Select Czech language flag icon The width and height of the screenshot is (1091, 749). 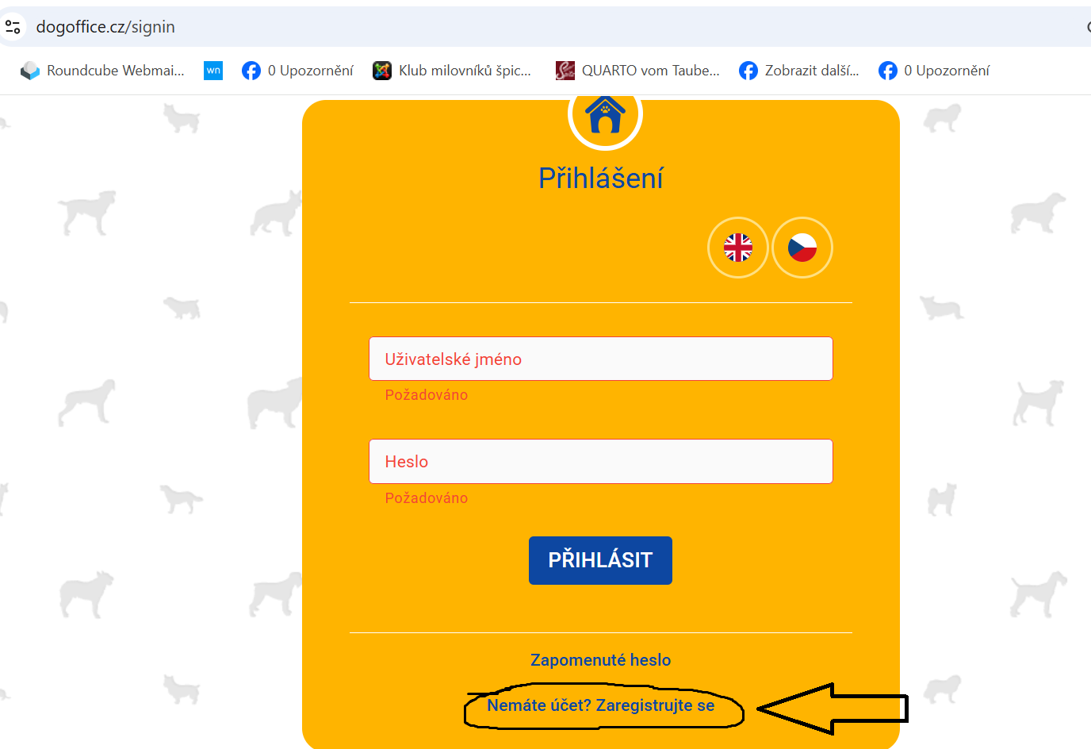click(x=802, y=248)
